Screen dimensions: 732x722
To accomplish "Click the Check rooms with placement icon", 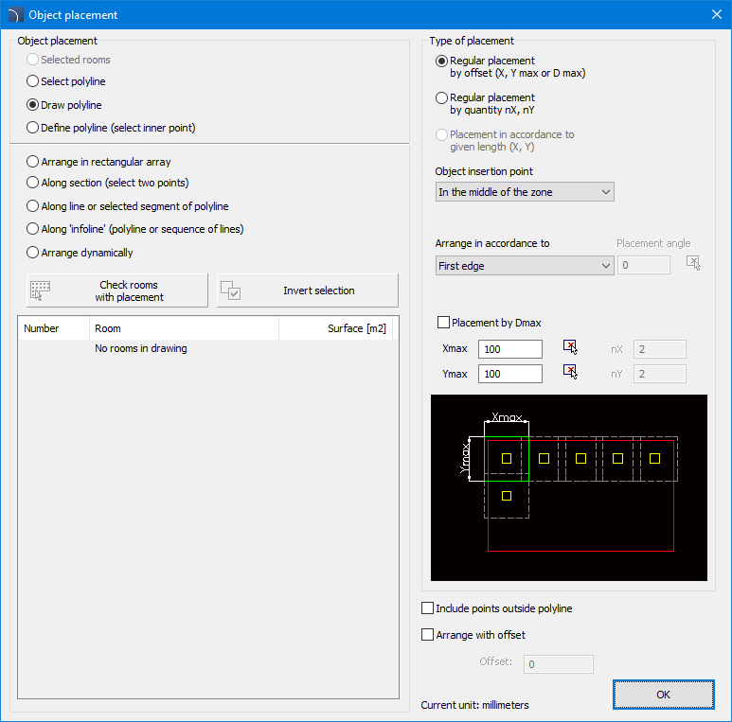I will (x=40, y=291).
